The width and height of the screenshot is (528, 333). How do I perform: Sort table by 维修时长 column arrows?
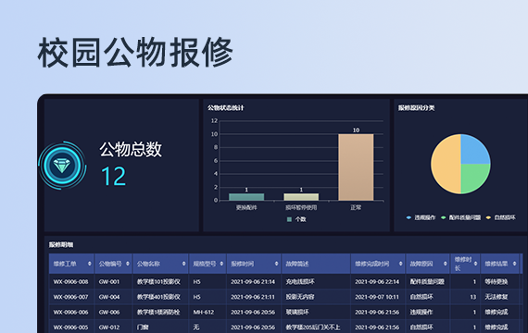click(475, 264)
